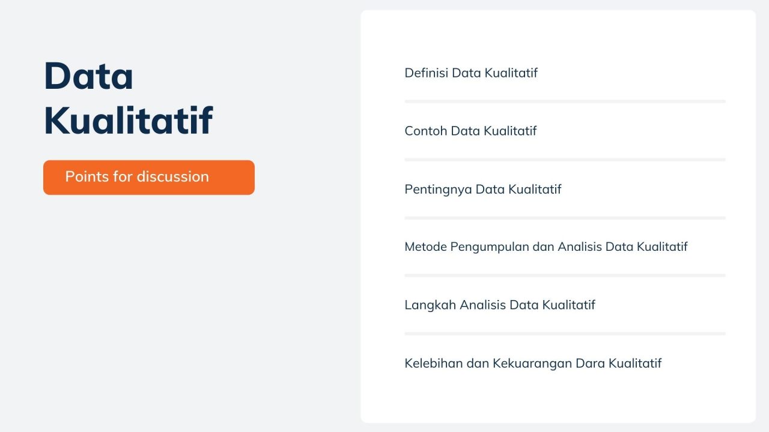The image size is (769, 432).
Task: Select the word Definisi in the first item
Action: (x=426, y=73)
